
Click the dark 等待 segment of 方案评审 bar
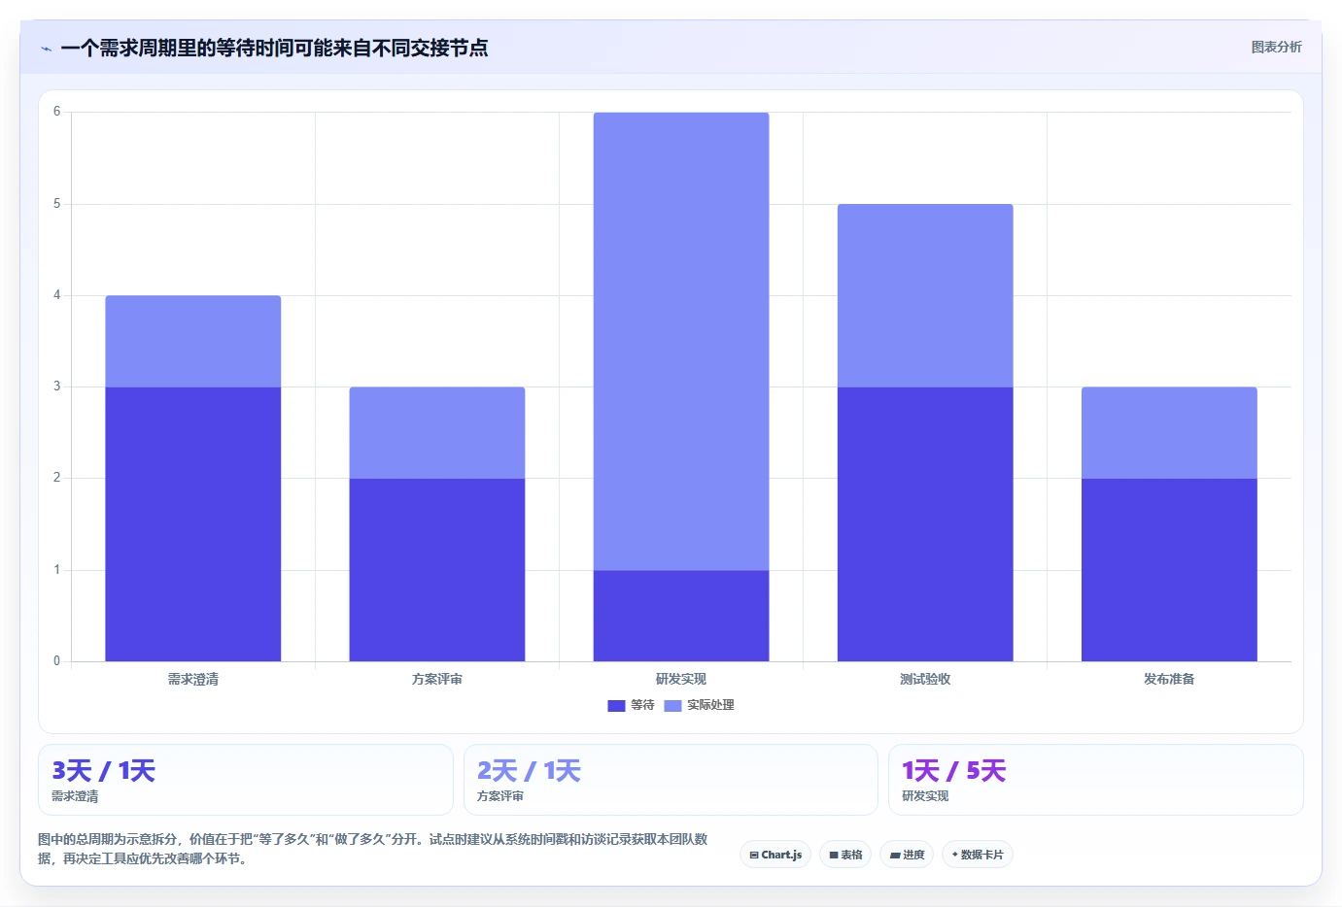pos(437,570)
